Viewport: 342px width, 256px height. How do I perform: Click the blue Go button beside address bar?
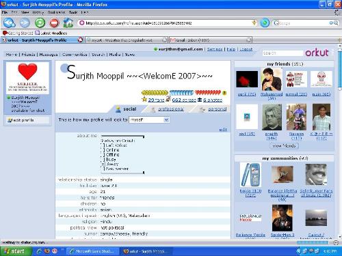(x=265, y=23)
